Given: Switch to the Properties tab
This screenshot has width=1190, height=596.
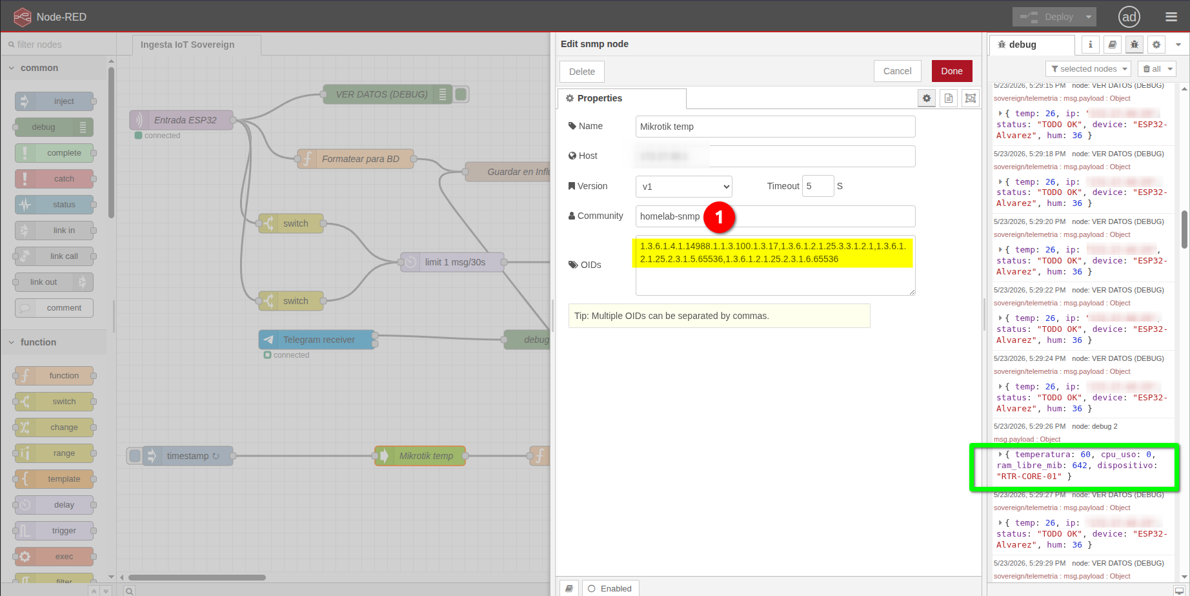Looking at the screenshot, I should click(621, 98).
